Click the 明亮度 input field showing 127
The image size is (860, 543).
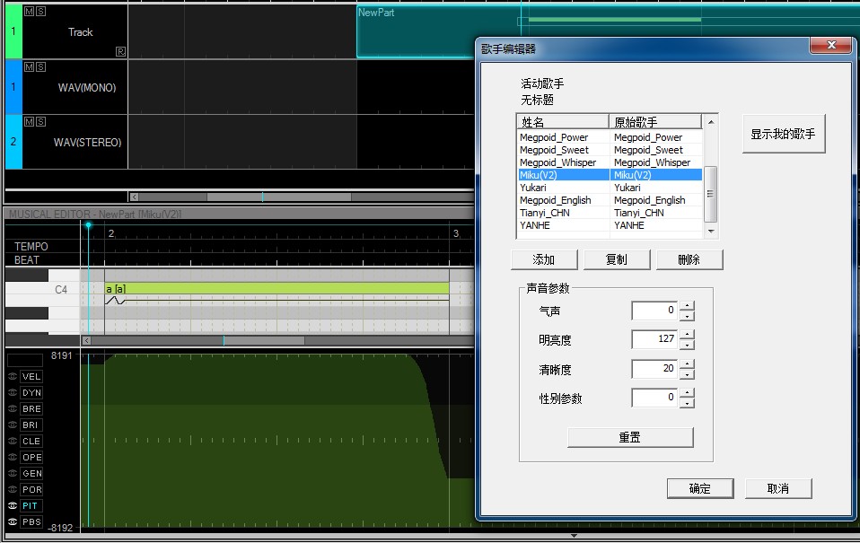654,339
